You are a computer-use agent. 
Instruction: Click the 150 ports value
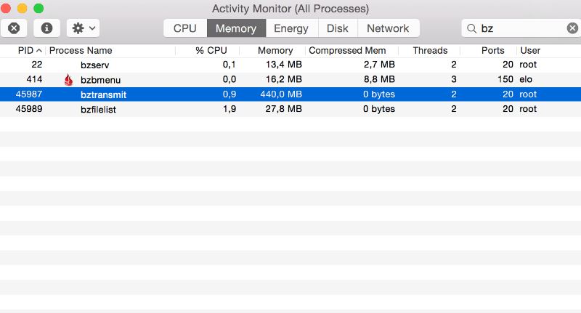(x=505, y=79)
